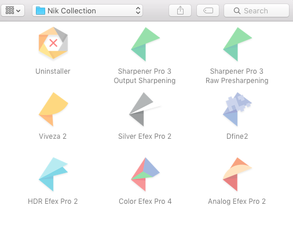Select the Analog Efex Pro 2 icon

click(237, 174)
